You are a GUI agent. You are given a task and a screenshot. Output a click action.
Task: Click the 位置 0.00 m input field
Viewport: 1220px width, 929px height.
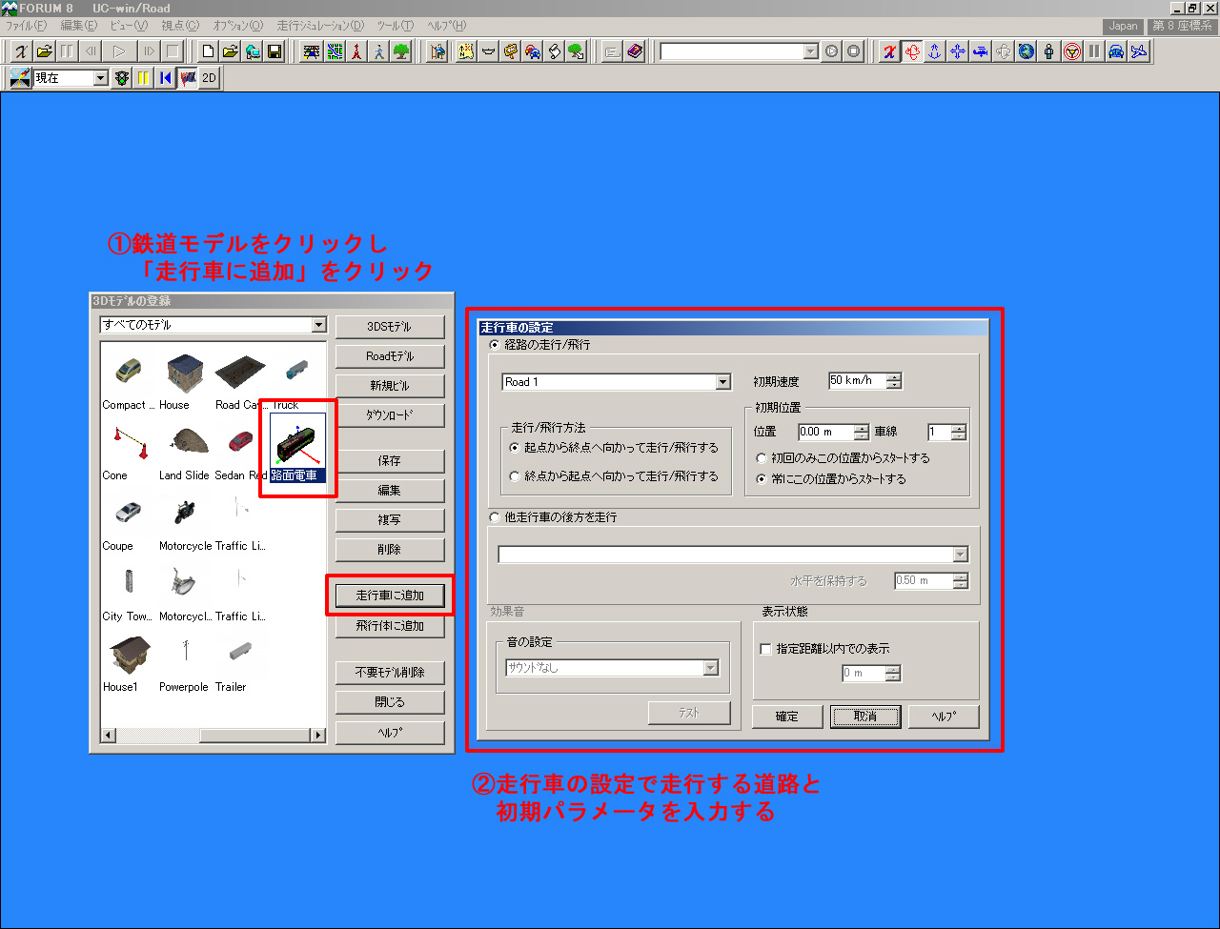coord(825,432)
